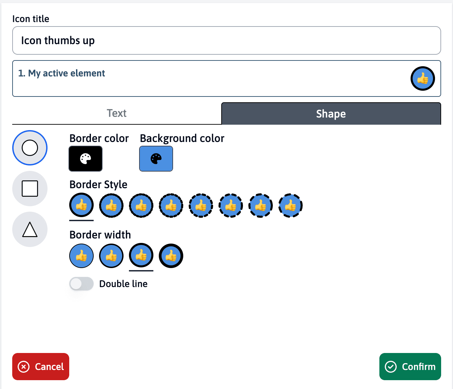Image resolution: width=453 pixels, height=389 pixels.
Task: Switch to the Shape tab
Action: tap(331, 113)
